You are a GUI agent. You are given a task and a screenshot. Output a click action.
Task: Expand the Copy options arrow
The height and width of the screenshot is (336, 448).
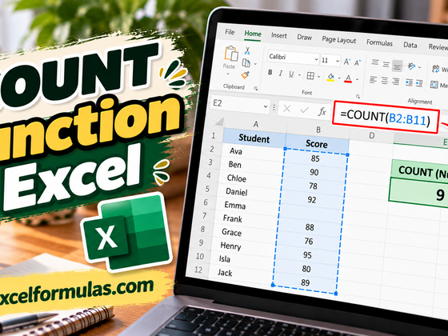point(255,64)
